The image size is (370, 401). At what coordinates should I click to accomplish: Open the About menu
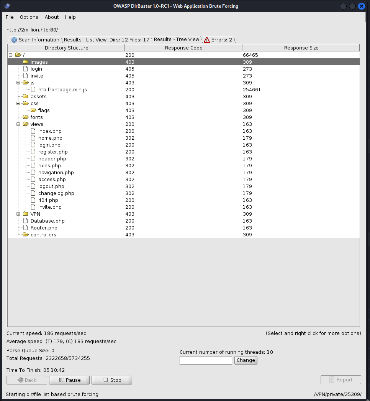click(52, 17)
